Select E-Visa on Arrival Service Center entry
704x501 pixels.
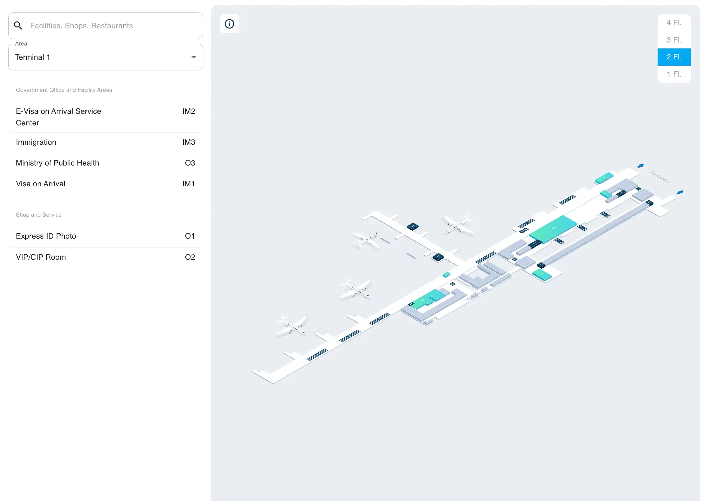click(x=105, y=117)
